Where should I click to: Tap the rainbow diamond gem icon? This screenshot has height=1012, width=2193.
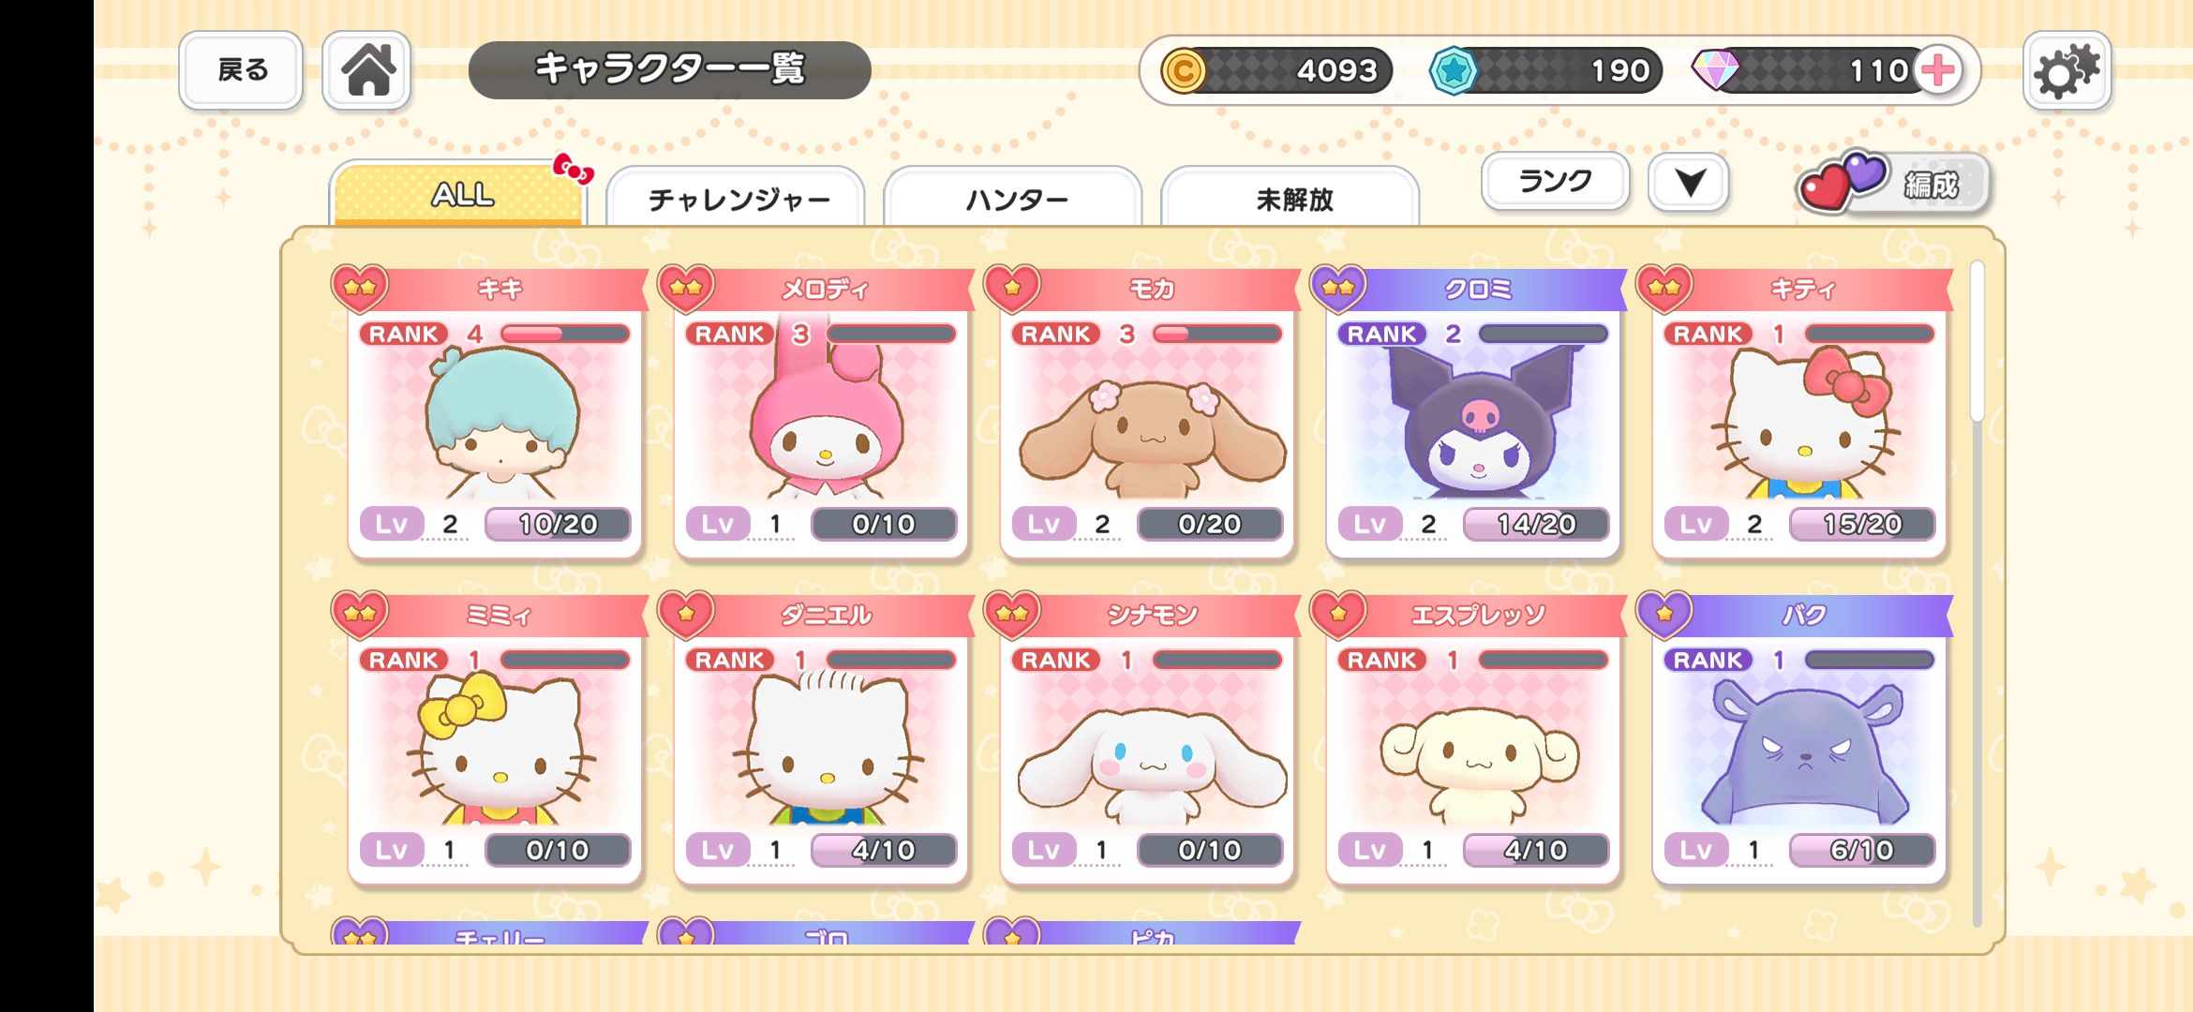(x=1715, y=70)
